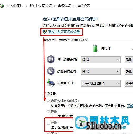Toggle the 睡眠 checkbox
The width and height of the screenshot is (133, 134).
coord(48,112)
